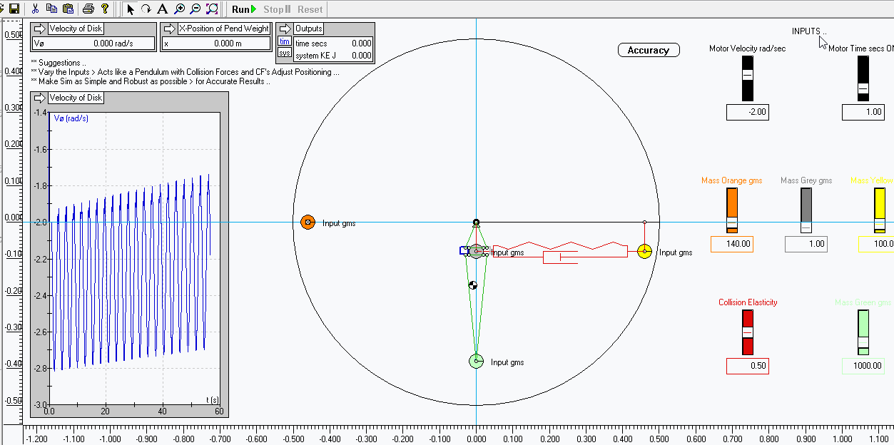Click the Copy toolbar icon
Image resolution: width=894 pixels, height=445 pixels.
51,9
